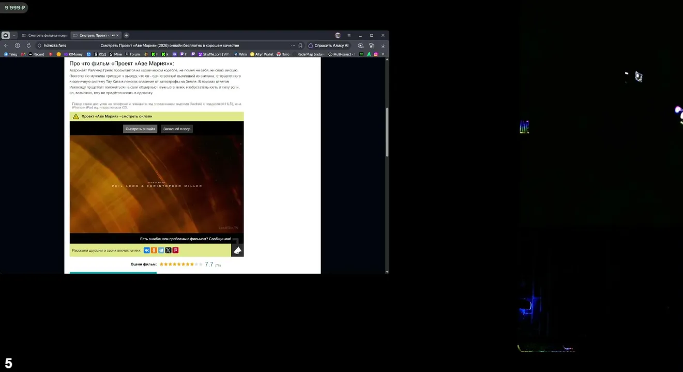Open the extensions icon in the toolbar
The height and width of the screenshot is (372, 683).
coord(372,45)
